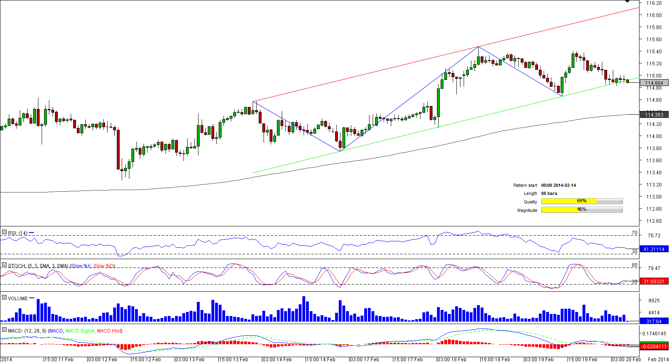The width and height of the screenshot is (669, 362).
Task: Click the MACD value tag -0.0284111
Action: point(654,347)
